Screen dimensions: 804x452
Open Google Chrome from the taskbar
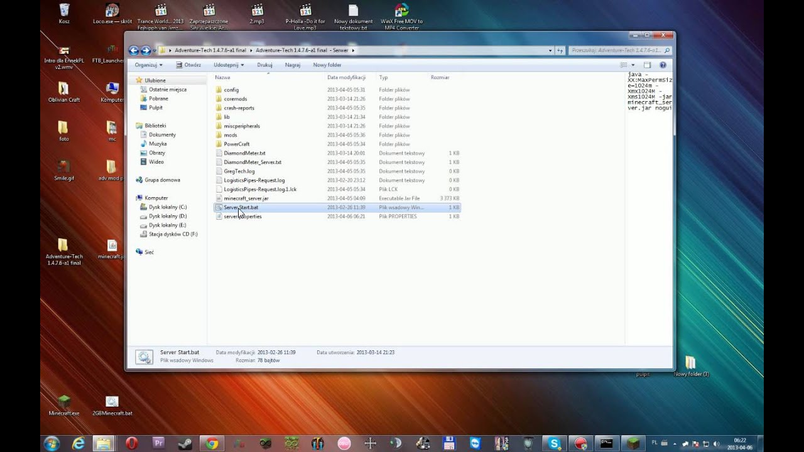212,443
